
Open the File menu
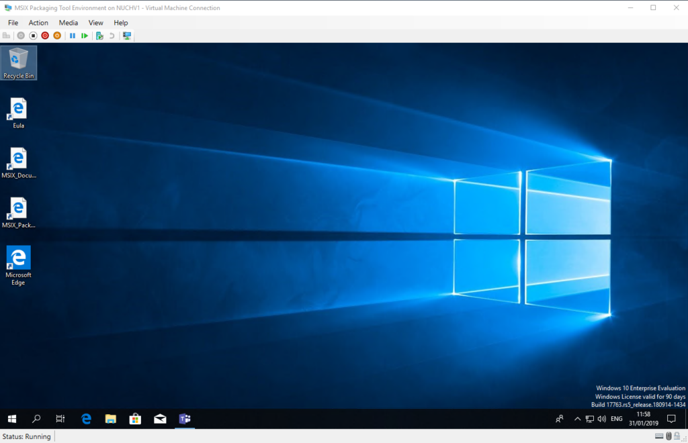[x=13, y=23]
